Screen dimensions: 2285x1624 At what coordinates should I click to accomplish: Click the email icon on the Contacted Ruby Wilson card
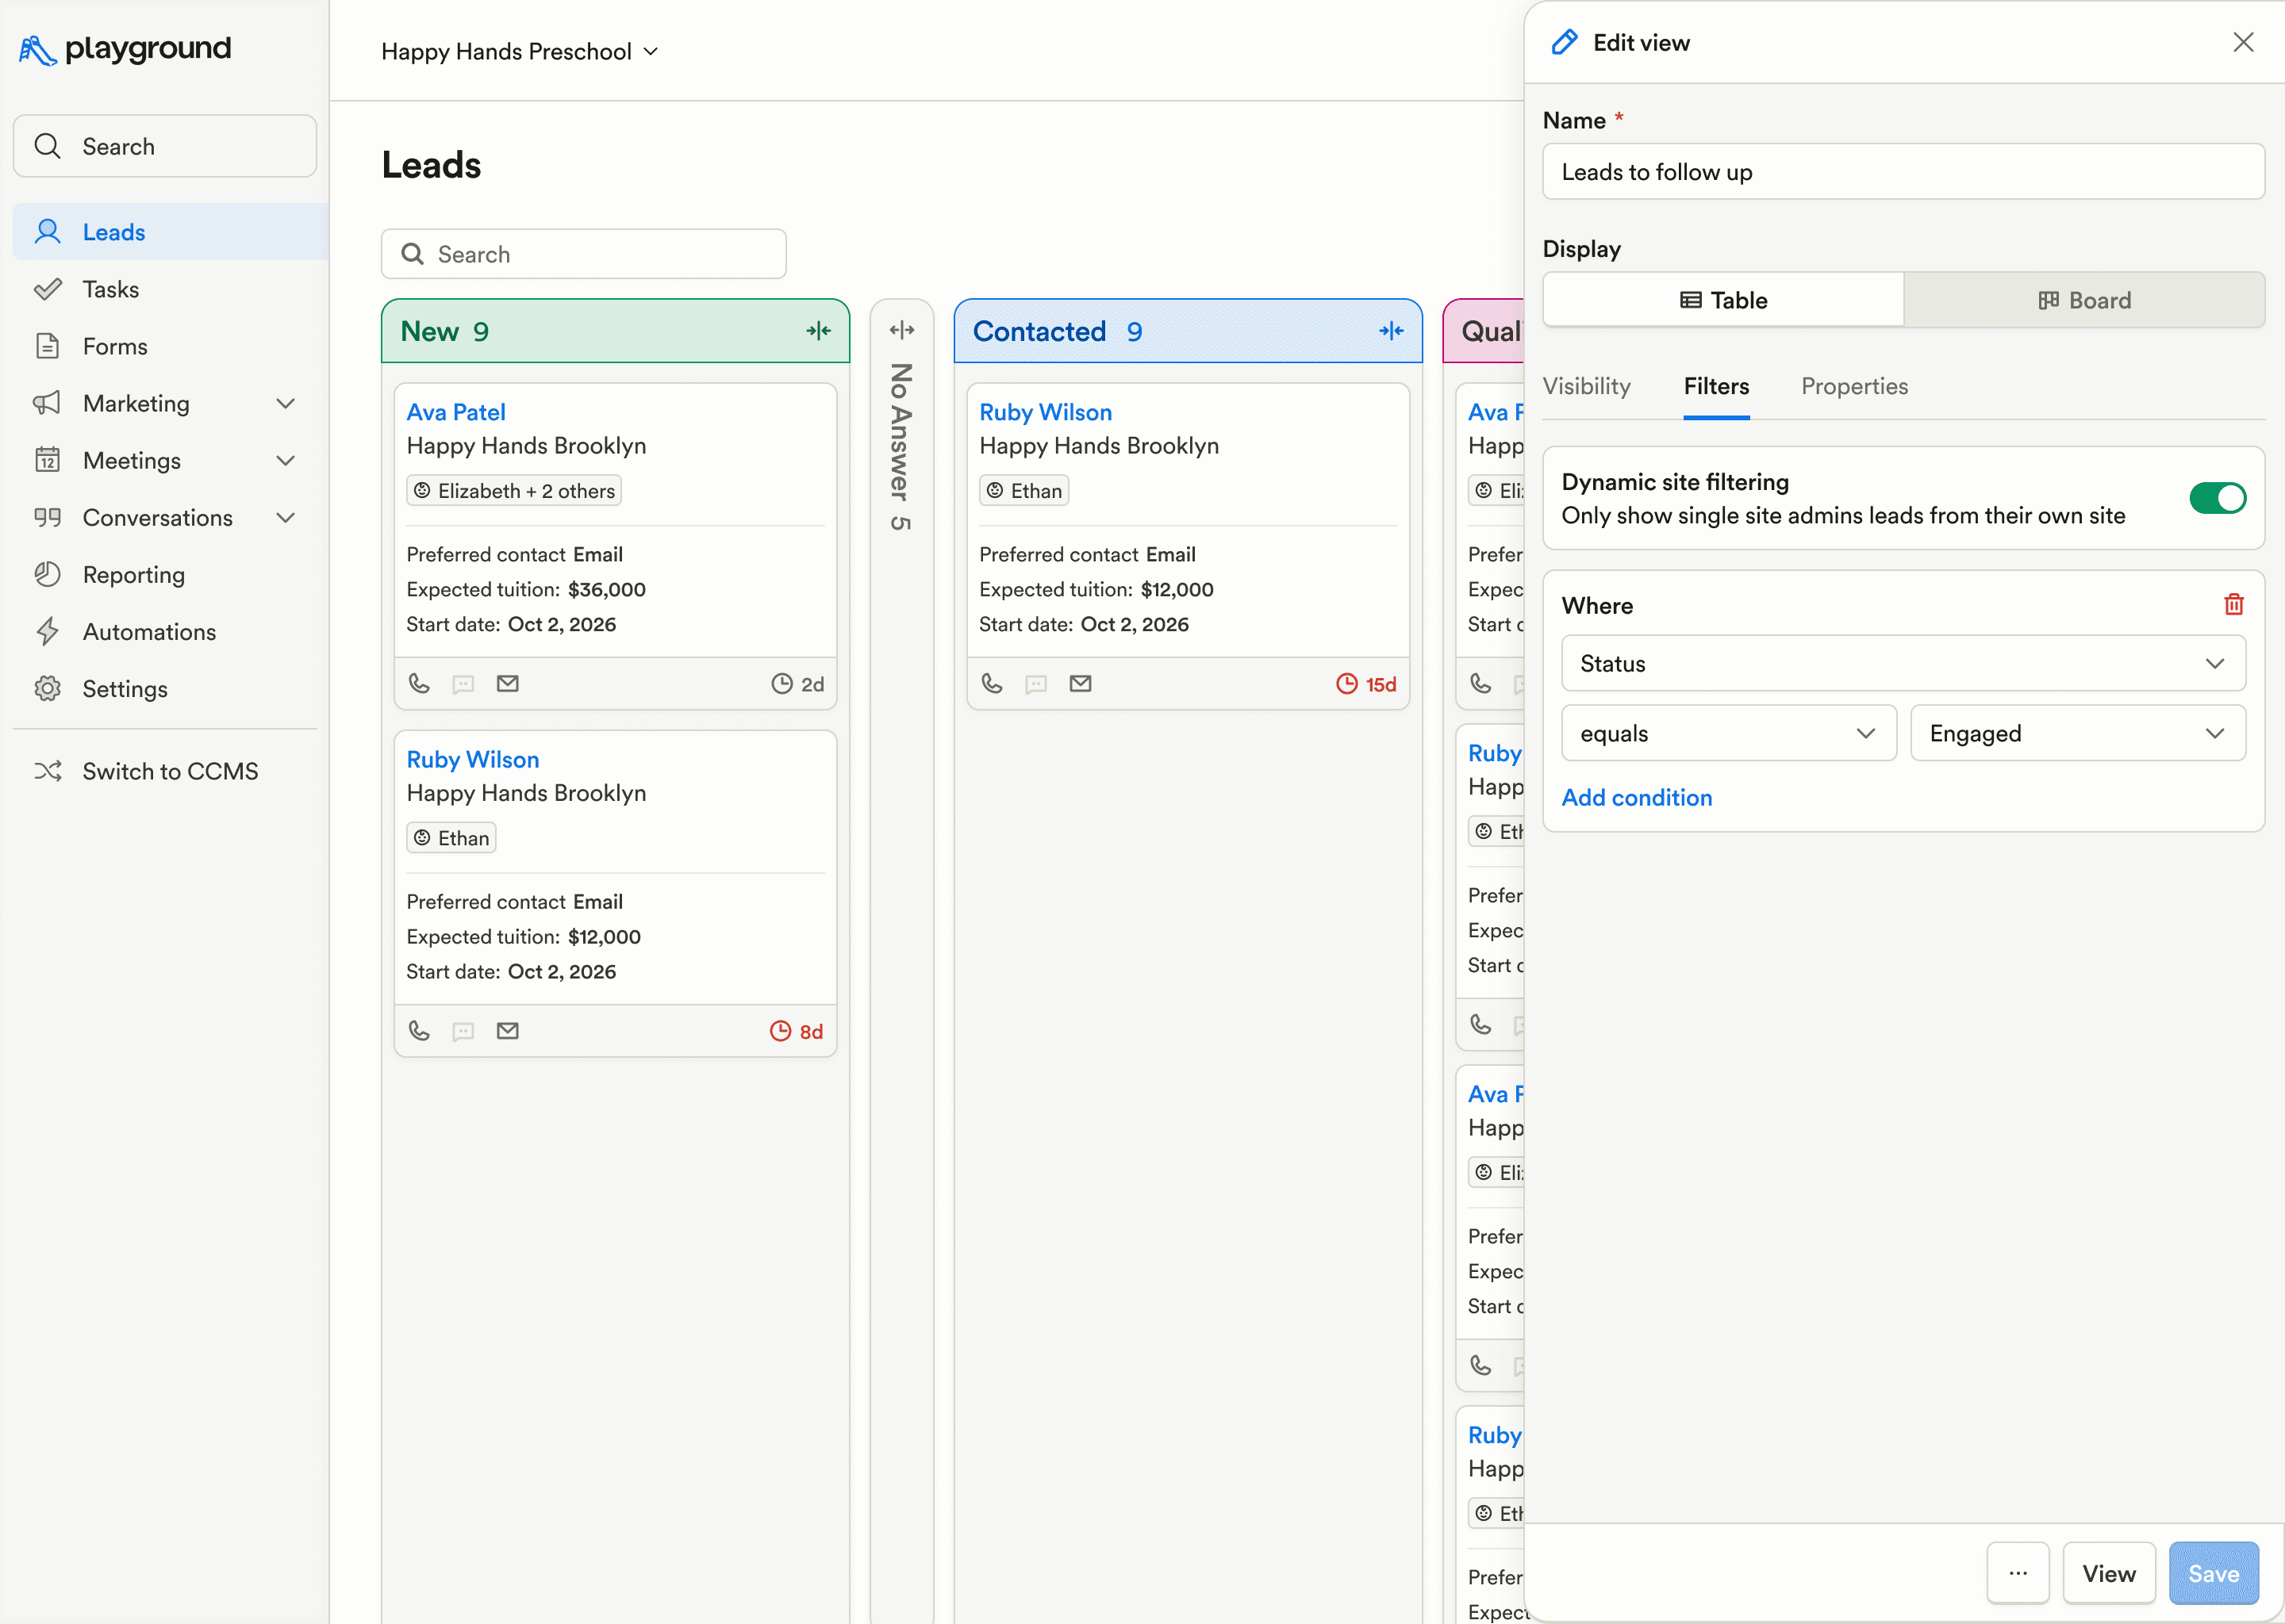click(x=1081, y=684)
